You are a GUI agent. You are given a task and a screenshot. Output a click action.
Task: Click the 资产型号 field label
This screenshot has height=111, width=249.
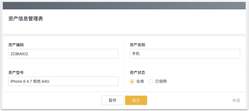tap(16, 73)
